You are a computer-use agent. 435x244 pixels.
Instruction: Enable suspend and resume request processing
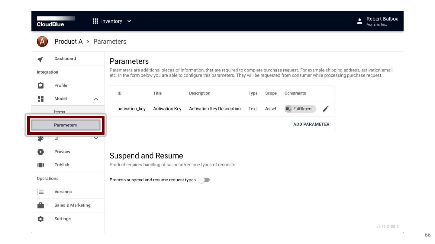(204, 180)
